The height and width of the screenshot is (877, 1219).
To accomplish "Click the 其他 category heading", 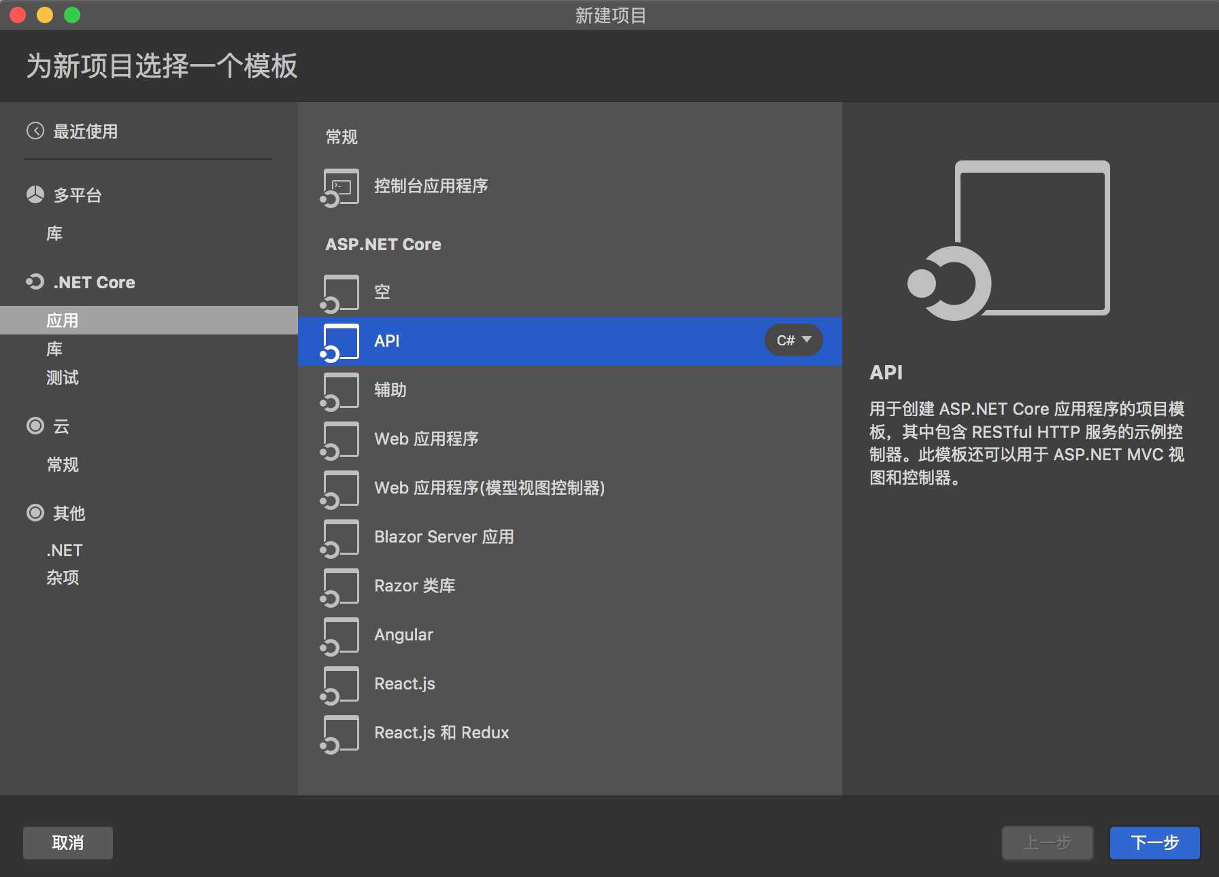I will click(x=69, y=513).
